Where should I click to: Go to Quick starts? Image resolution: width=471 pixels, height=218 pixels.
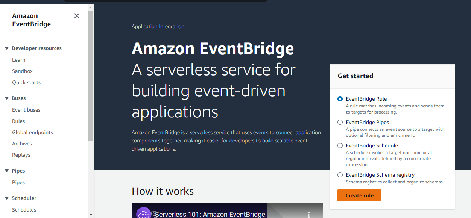(x=26, y=82)
